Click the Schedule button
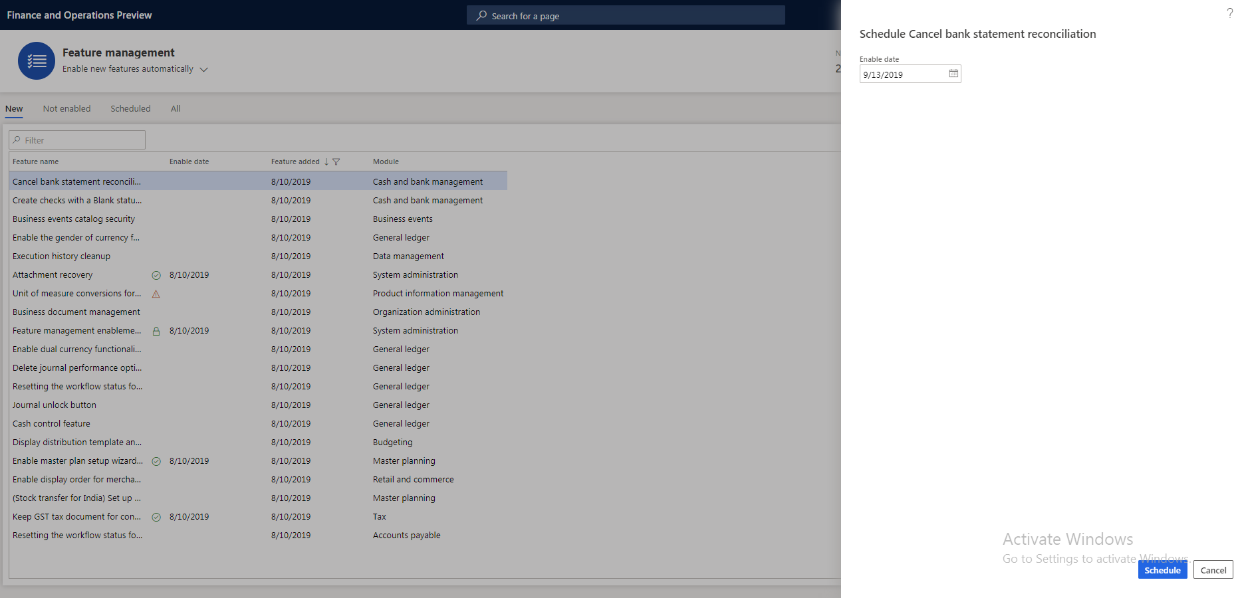Screen dimensions: 1242x598 (1162, 569)
